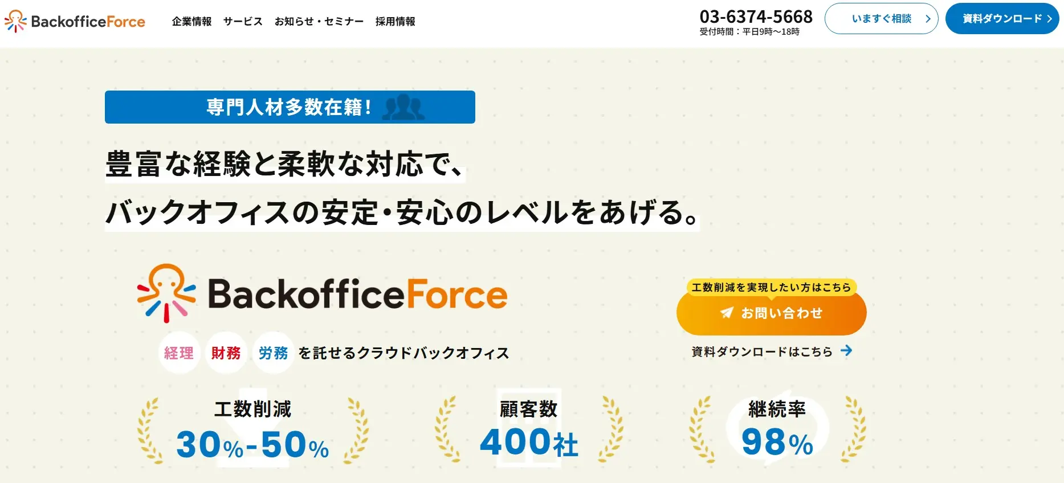The width and height of the screenshot is (1064, 483).
Task: Click the people silhouette icon in blue banner
Action: coord(403,107)
